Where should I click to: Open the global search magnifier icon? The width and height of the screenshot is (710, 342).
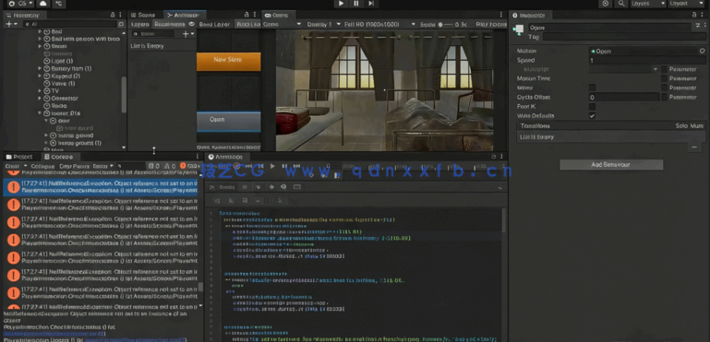point(621,4)
